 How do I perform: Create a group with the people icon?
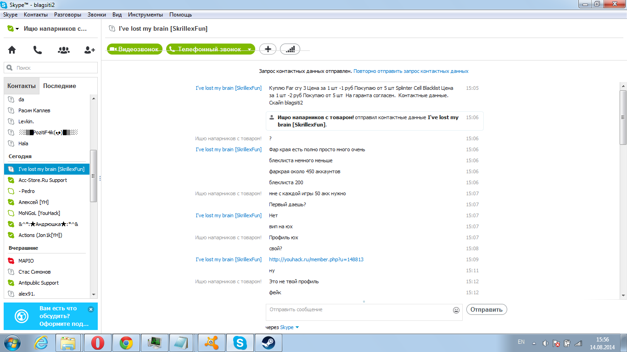(x=64, y=50)
